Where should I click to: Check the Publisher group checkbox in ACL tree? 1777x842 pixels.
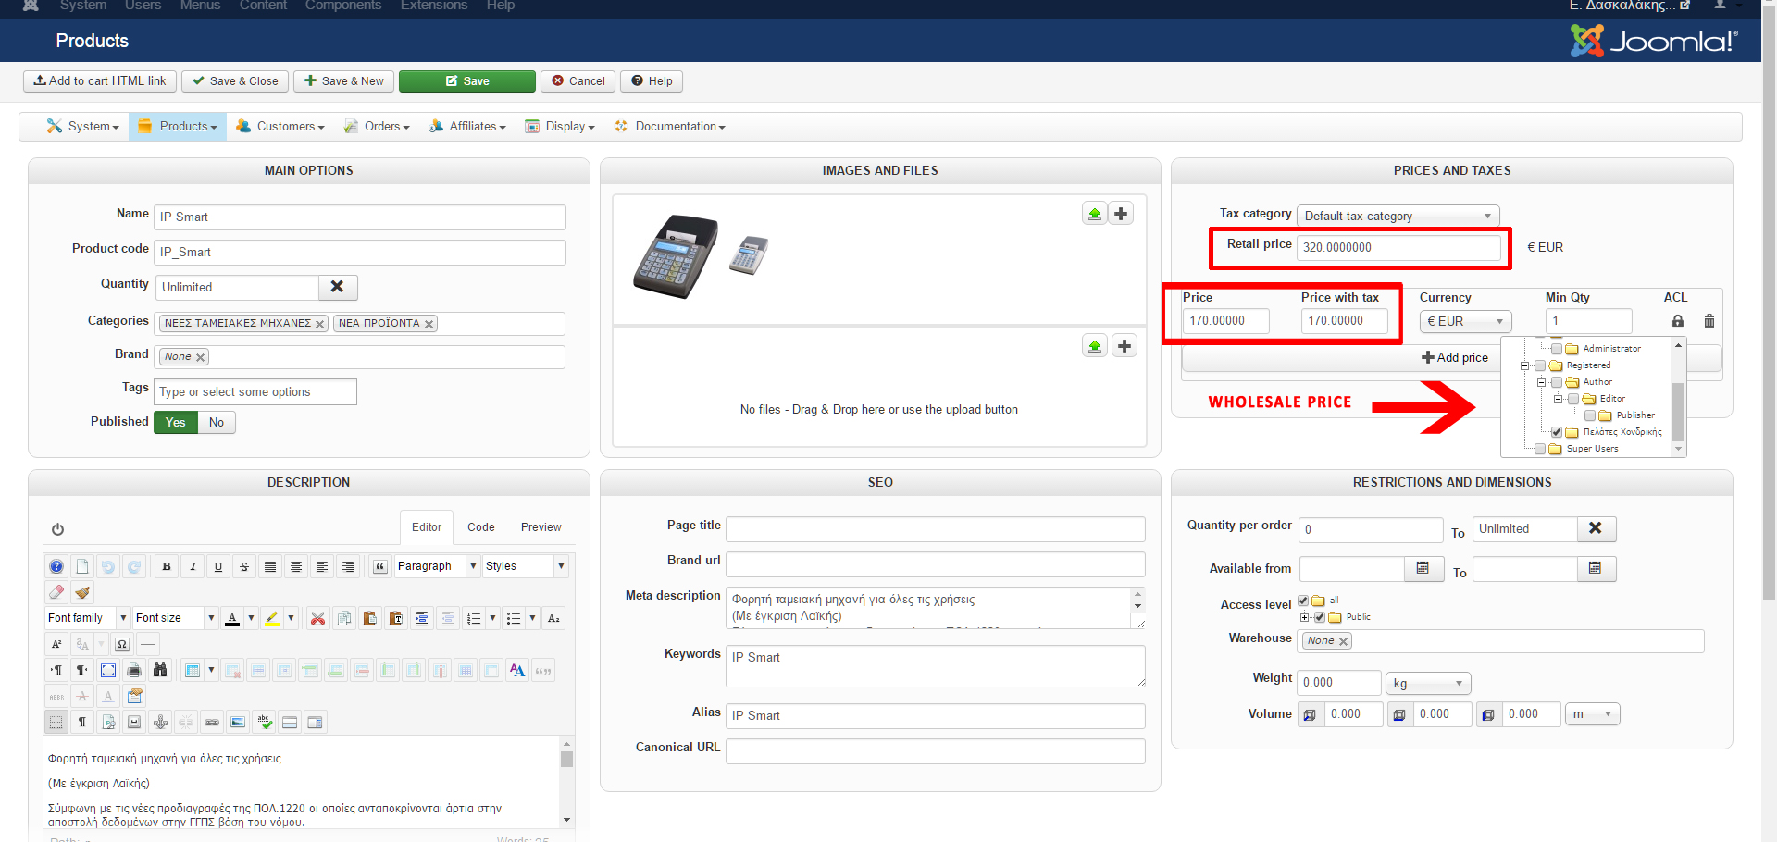[x=1590, y=415]
